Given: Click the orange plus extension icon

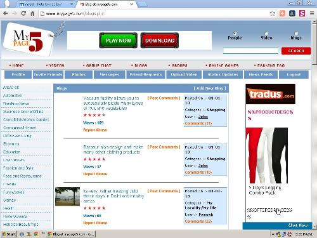Looking at the screenshot, I should (282, 13).
